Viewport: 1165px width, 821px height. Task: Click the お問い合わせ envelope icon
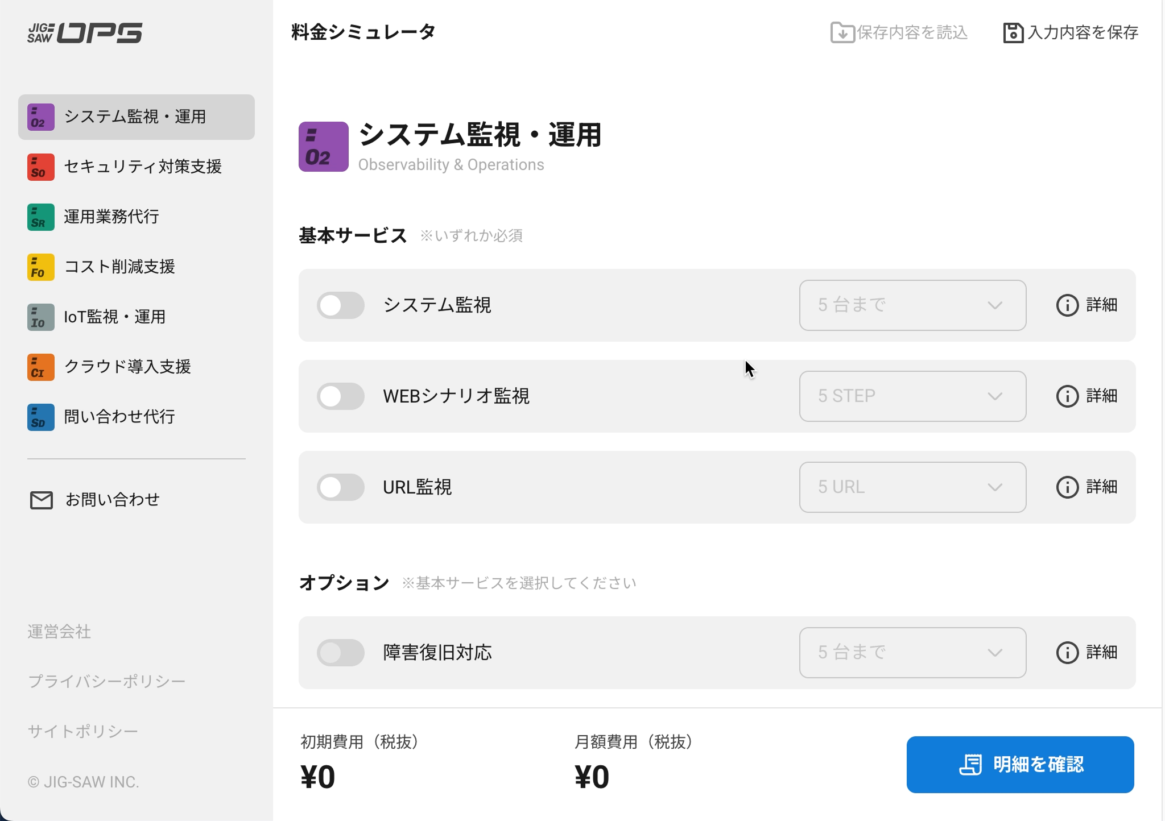click(41, 500)
